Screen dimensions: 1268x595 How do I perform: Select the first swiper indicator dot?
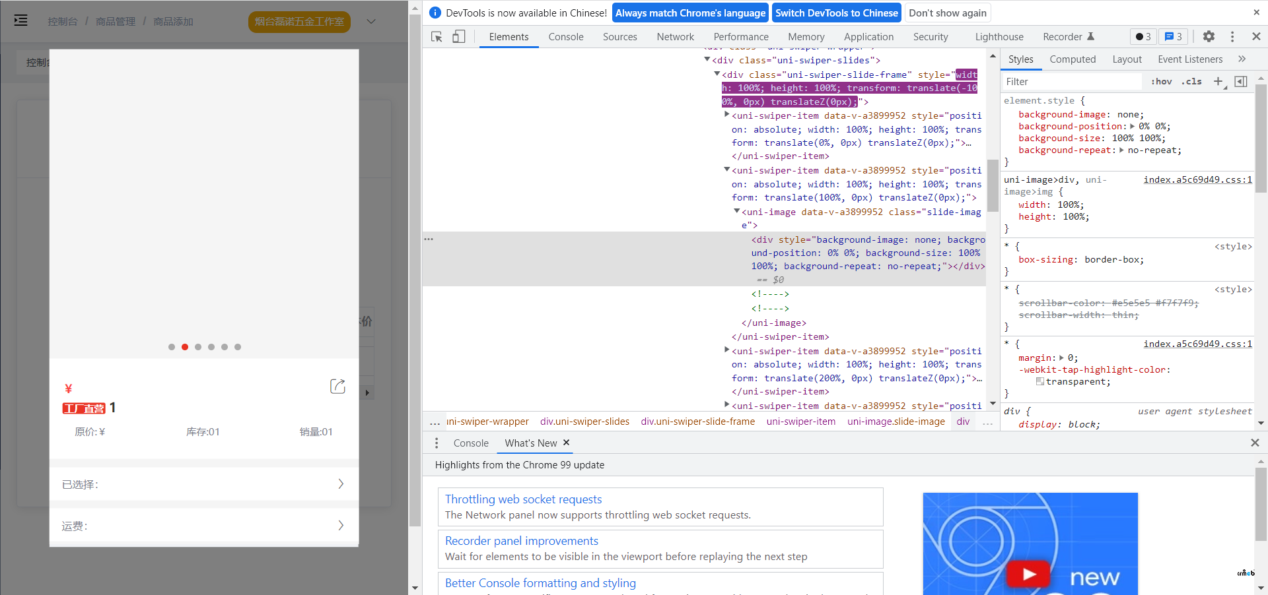(x=172, y=347)
